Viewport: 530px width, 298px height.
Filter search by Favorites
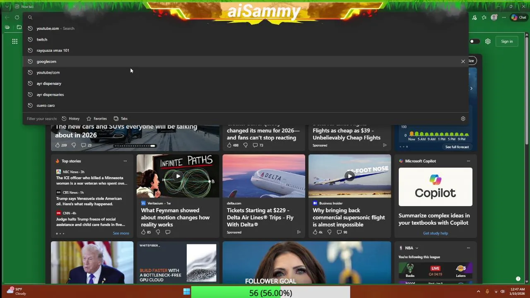[x=96, y=119]
